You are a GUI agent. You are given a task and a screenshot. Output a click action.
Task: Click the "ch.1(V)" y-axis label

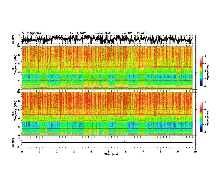pos(13,39)
